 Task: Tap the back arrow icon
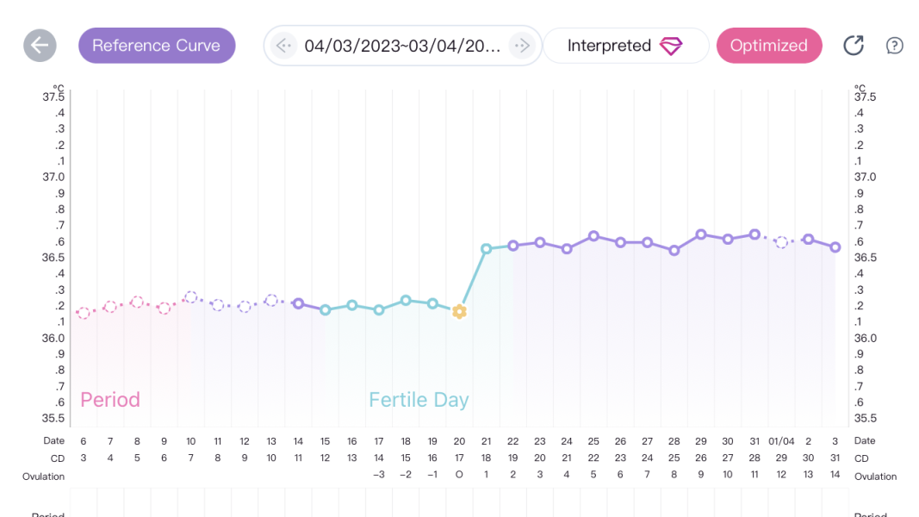40,46
